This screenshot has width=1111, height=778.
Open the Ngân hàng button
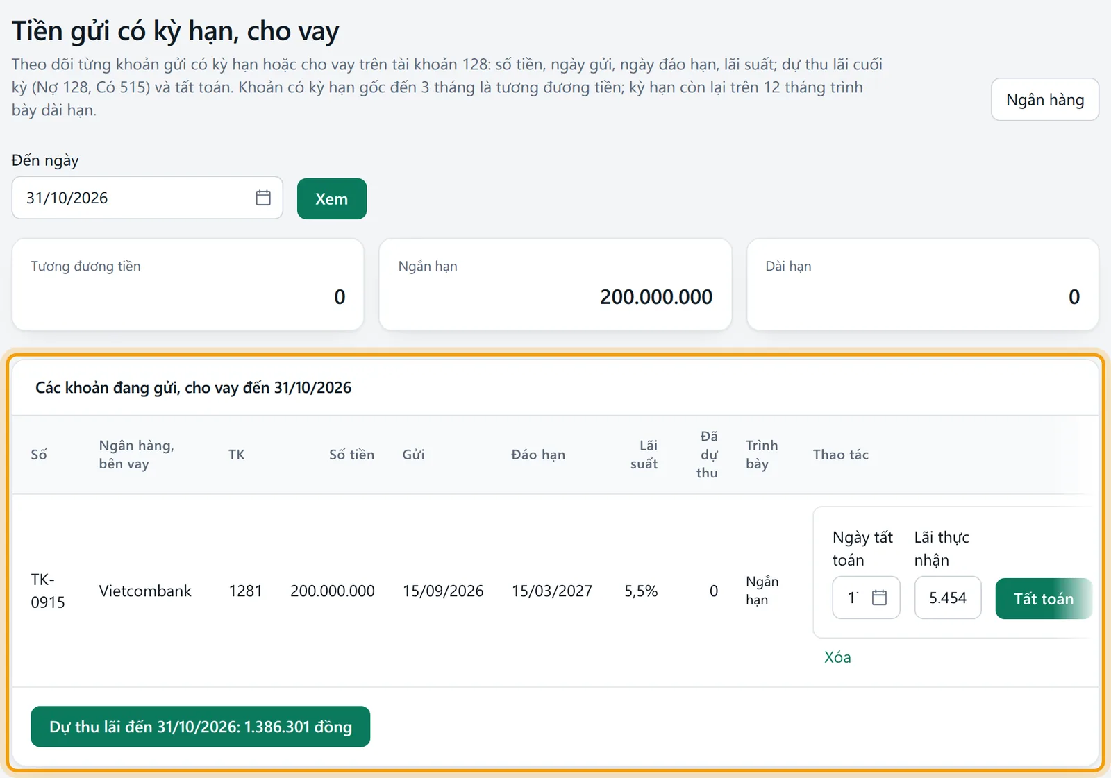pos(1045,100)
